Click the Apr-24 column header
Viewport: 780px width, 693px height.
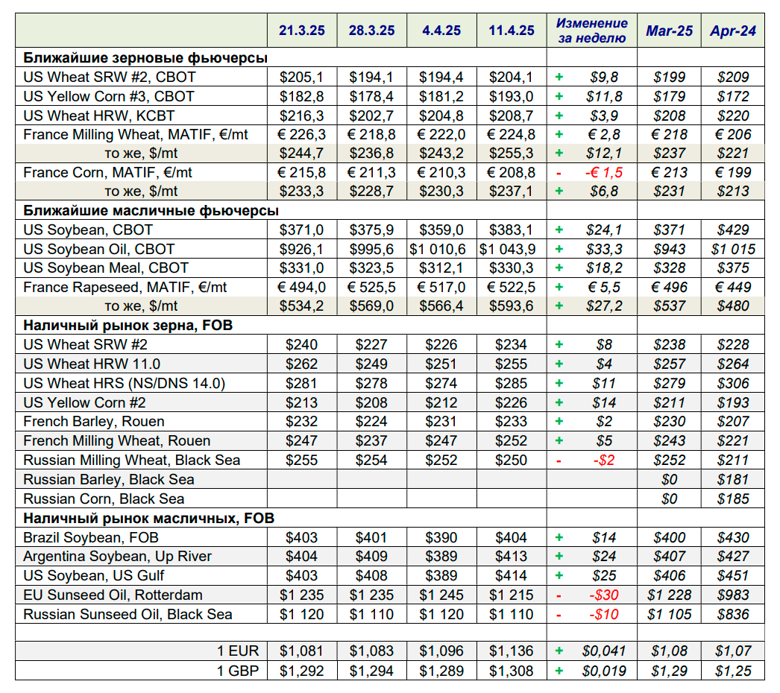click(733, 31)
